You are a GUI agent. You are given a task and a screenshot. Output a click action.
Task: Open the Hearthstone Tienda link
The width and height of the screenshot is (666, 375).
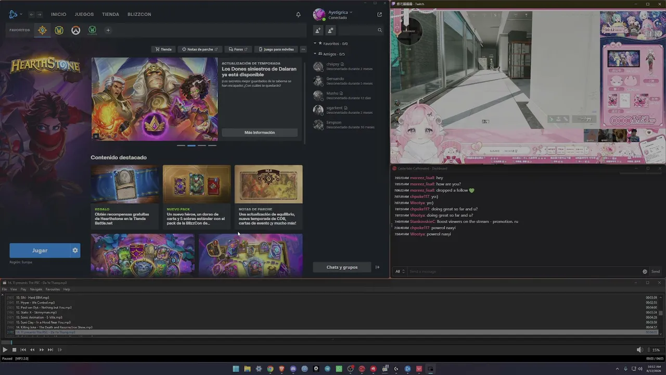(x=163, y=49)
